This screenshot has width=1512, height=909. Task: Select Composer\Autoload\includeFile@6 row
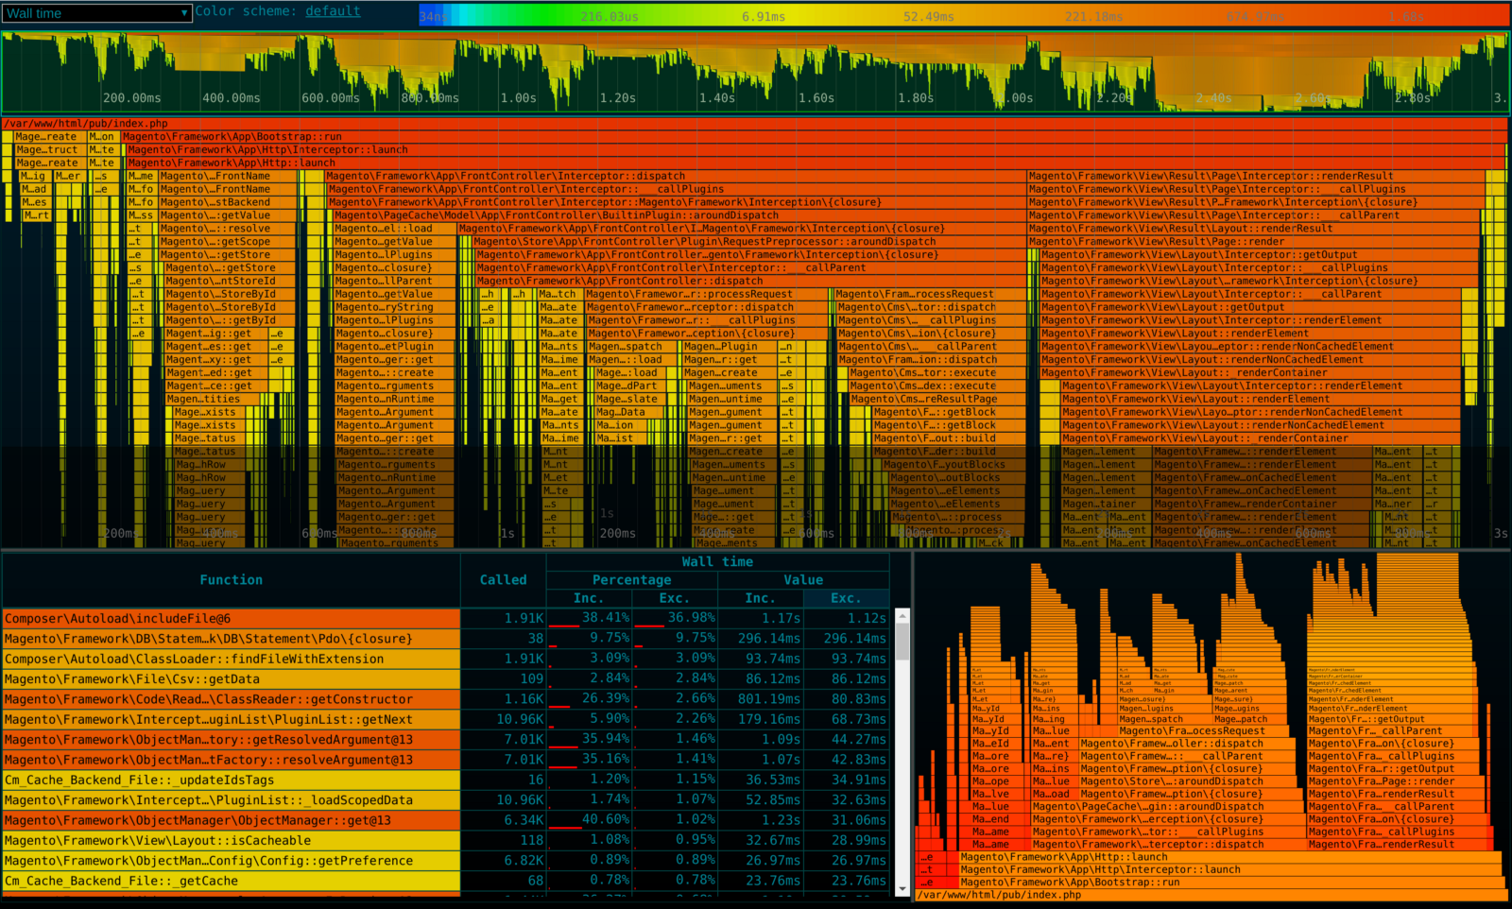tap(232, 619)
